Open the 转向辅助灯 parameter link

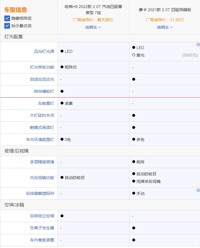pos(44,91)
